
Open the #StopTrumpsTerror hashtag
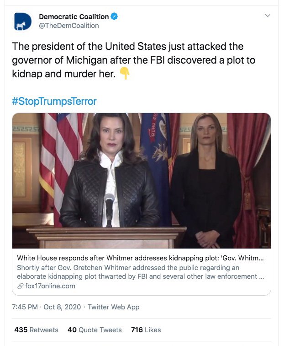click(x=54, y=101)
